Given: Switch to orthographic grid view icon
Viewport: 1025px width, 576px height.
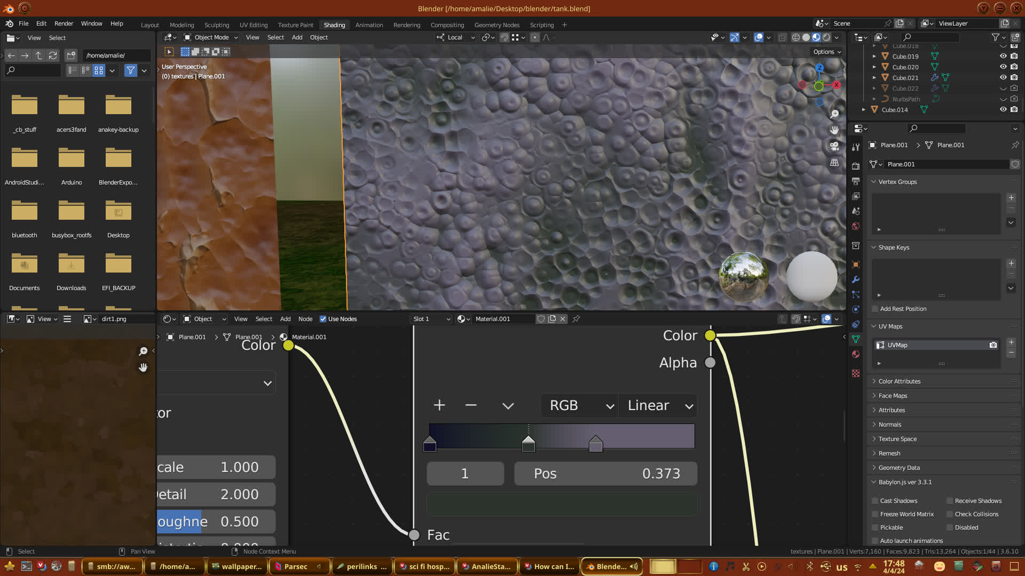Looking at the screenshot, I should click(834, 163).
